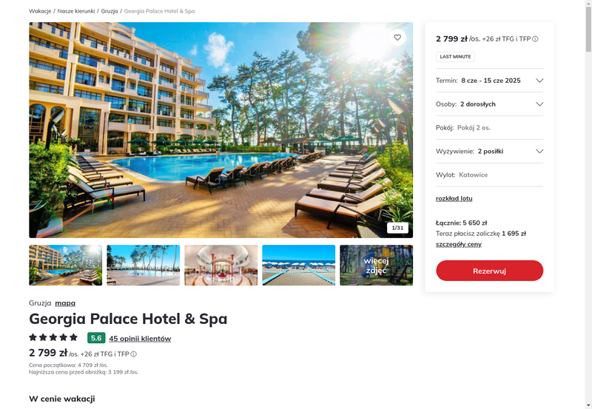The image size is (592, 409).
Task: Open the mapa link
Action: 65,303
